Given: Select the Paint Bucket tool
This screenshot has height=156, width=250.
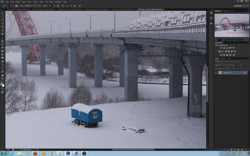Looking at the screenshot, I should tap(2, 51).
